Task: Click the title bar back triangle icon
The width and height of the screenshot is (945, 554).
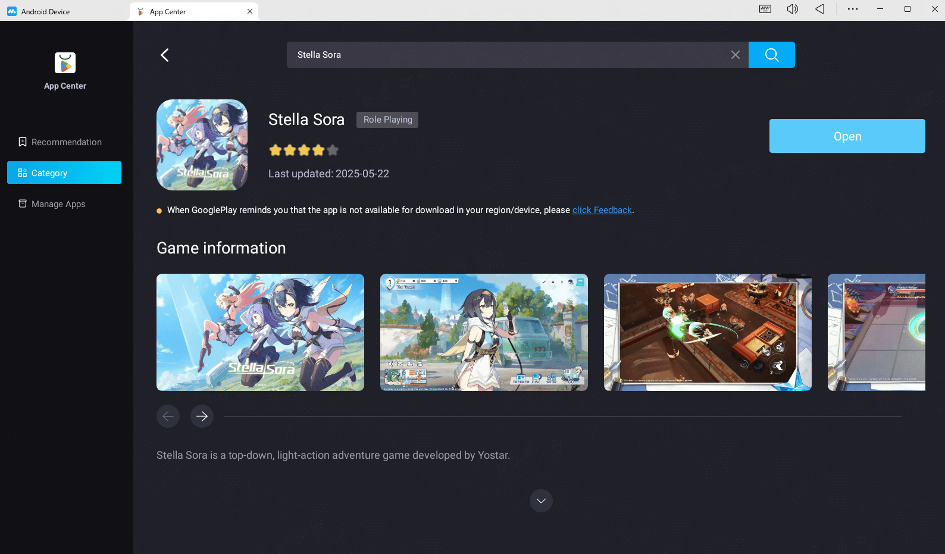Action: pos(819,9)
